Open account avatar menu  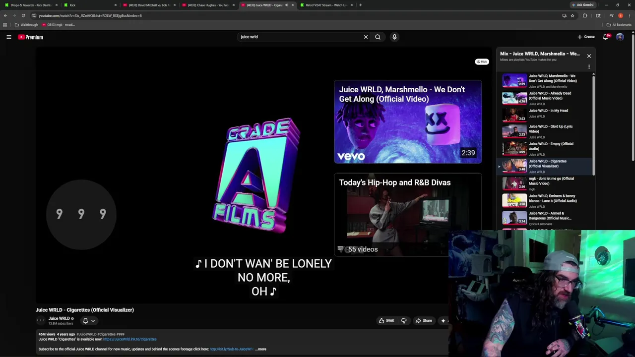point(620,37)
